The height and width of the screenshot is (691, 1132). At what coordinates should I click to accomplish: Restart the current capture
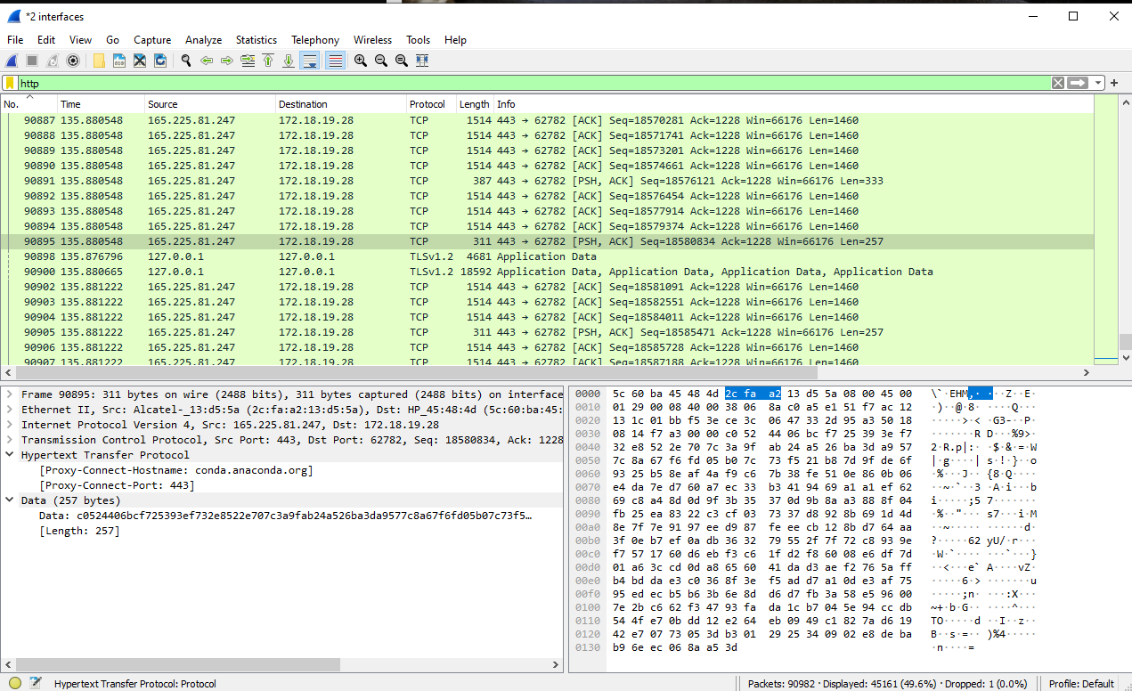tap(52, 60)
